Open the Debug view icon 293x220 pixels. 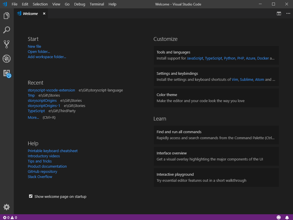tap(7, 59)
